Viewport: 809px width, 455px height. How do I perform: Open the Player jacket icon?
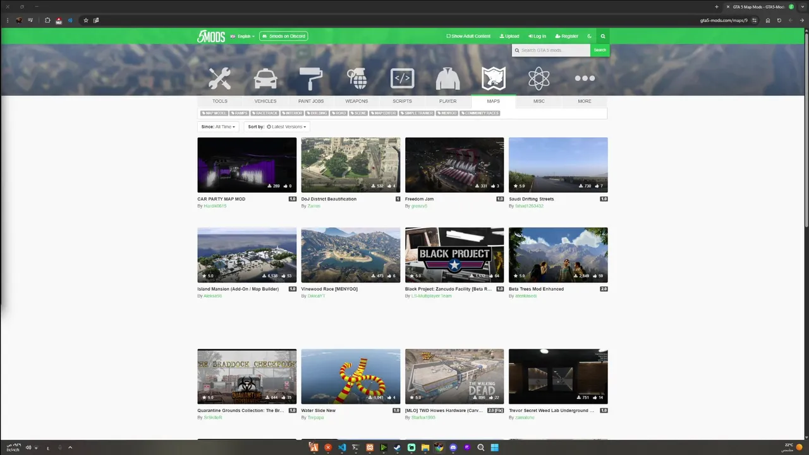pyautogui.click(x=447, y=78)
